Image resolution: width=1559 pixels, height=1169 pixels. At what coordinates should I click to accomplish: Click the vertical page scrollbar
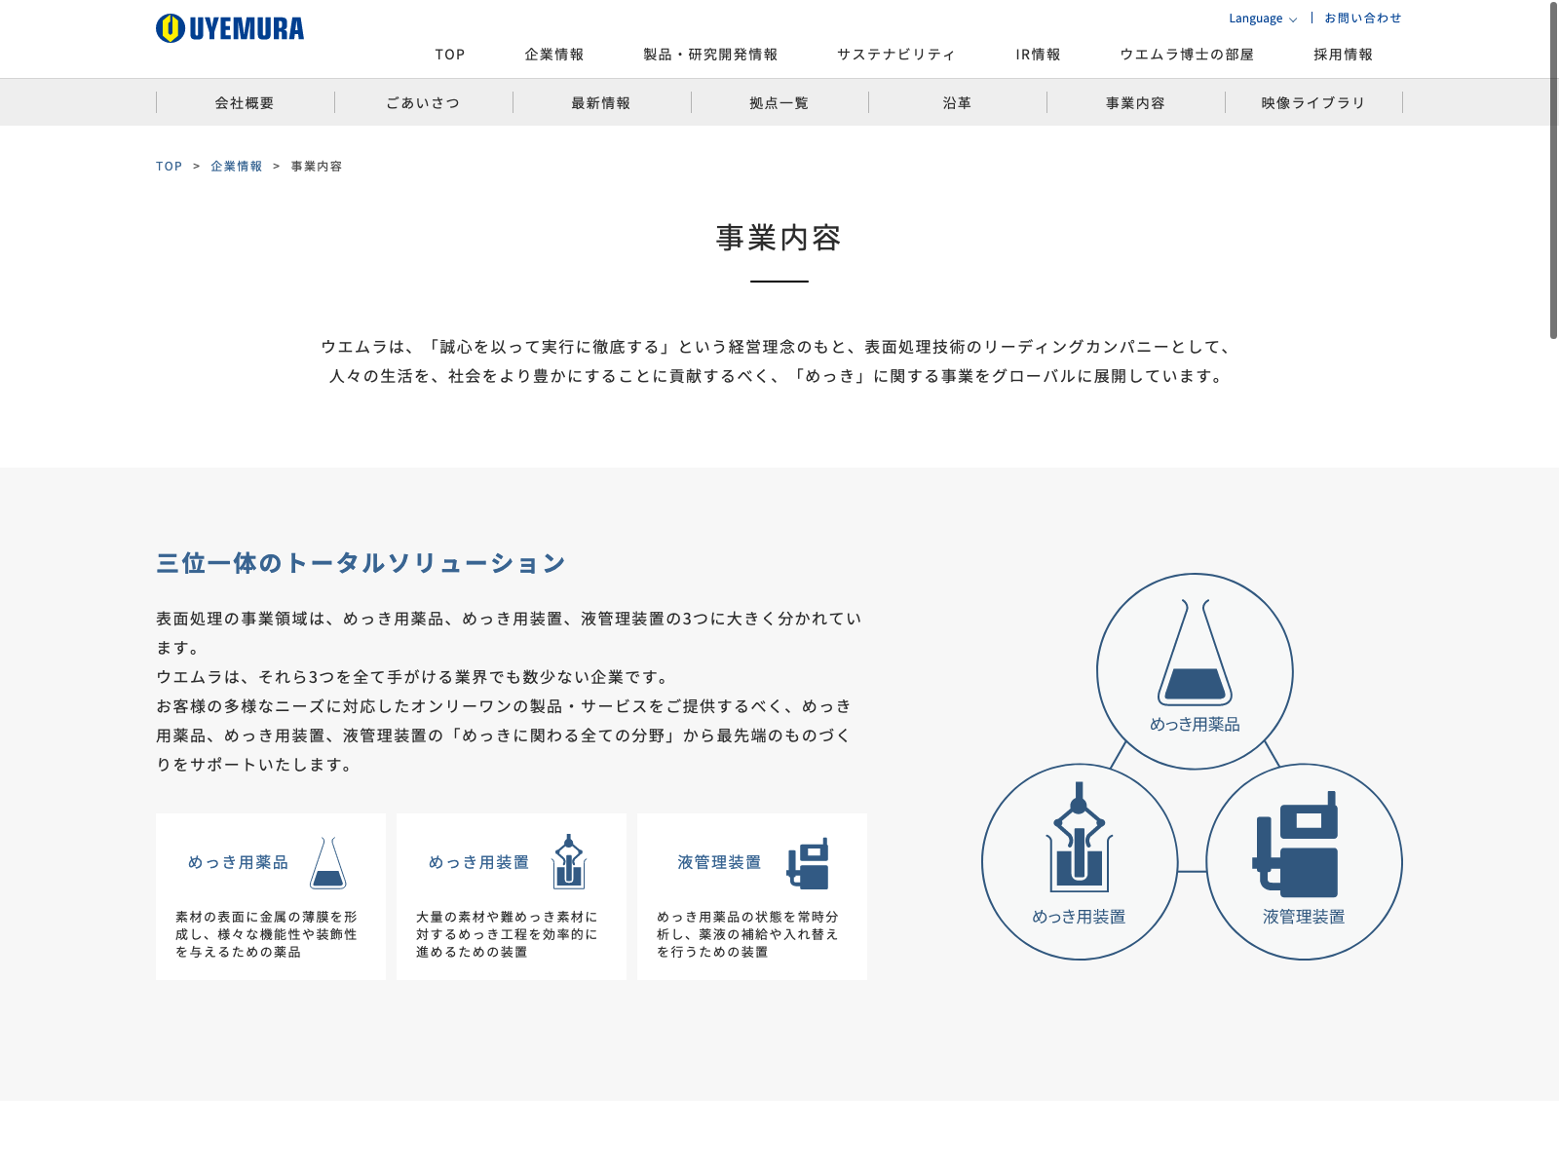click(x=1553, y=170)
